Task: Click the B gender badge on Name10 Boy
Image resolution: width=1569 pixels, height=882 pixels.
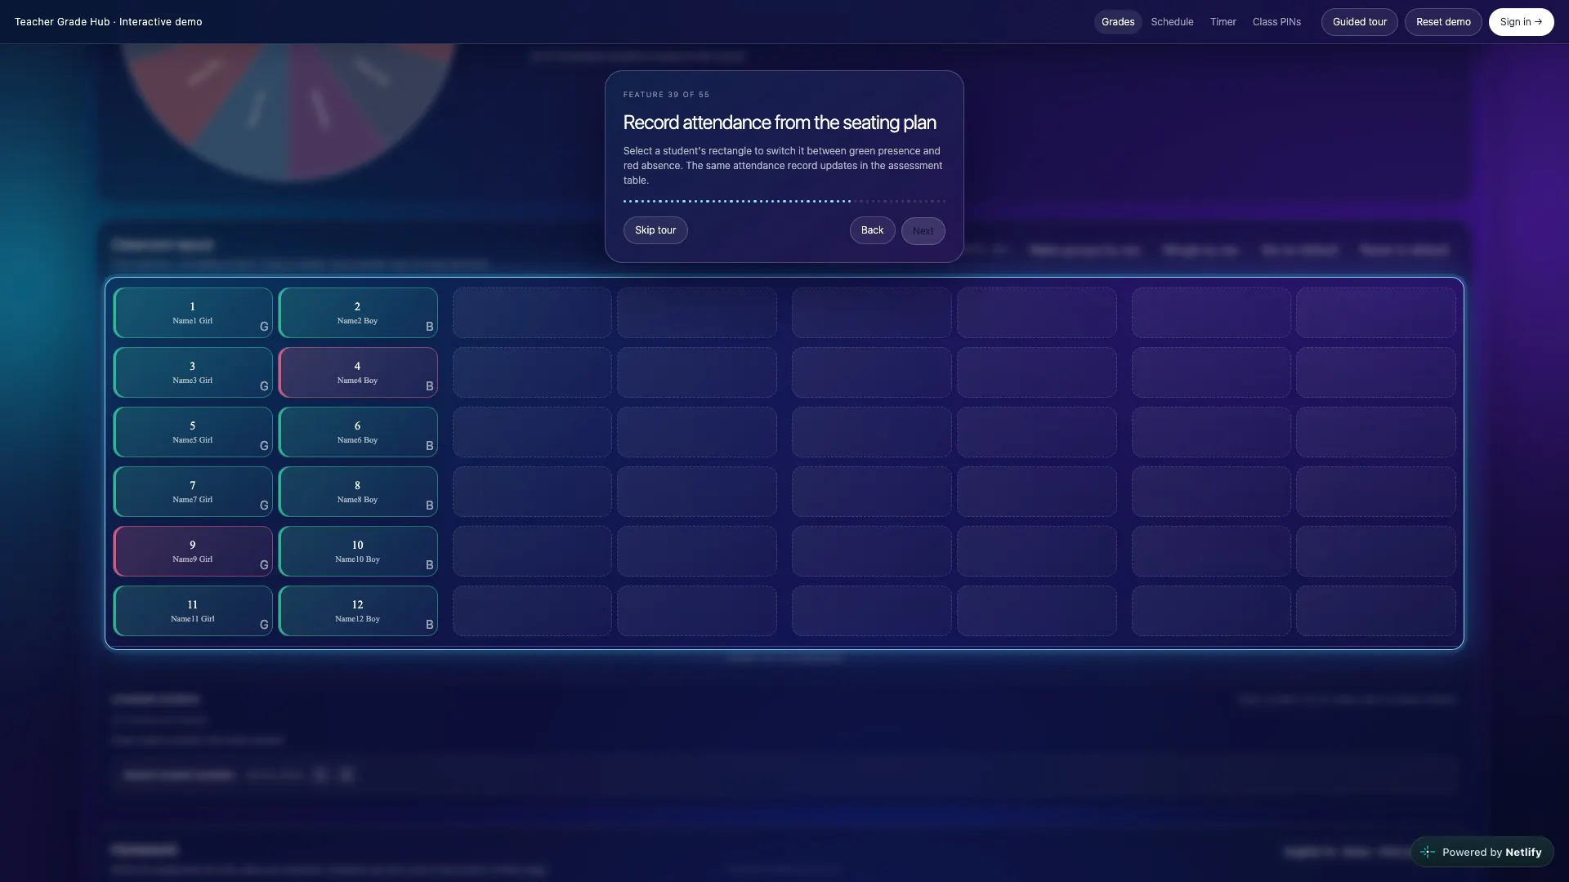Action: tap(429, 565)
